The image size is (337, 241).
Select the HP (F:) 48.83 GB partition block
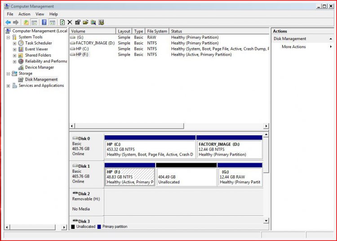pos(129,174)
